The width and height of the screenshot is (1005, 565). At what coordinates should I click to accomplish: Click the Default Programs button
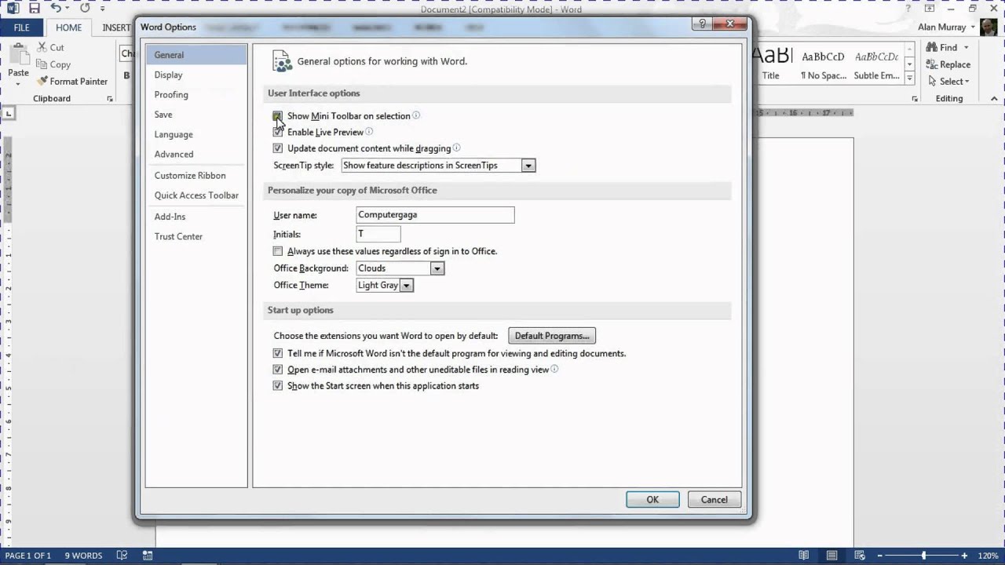(x=551, y=335)
